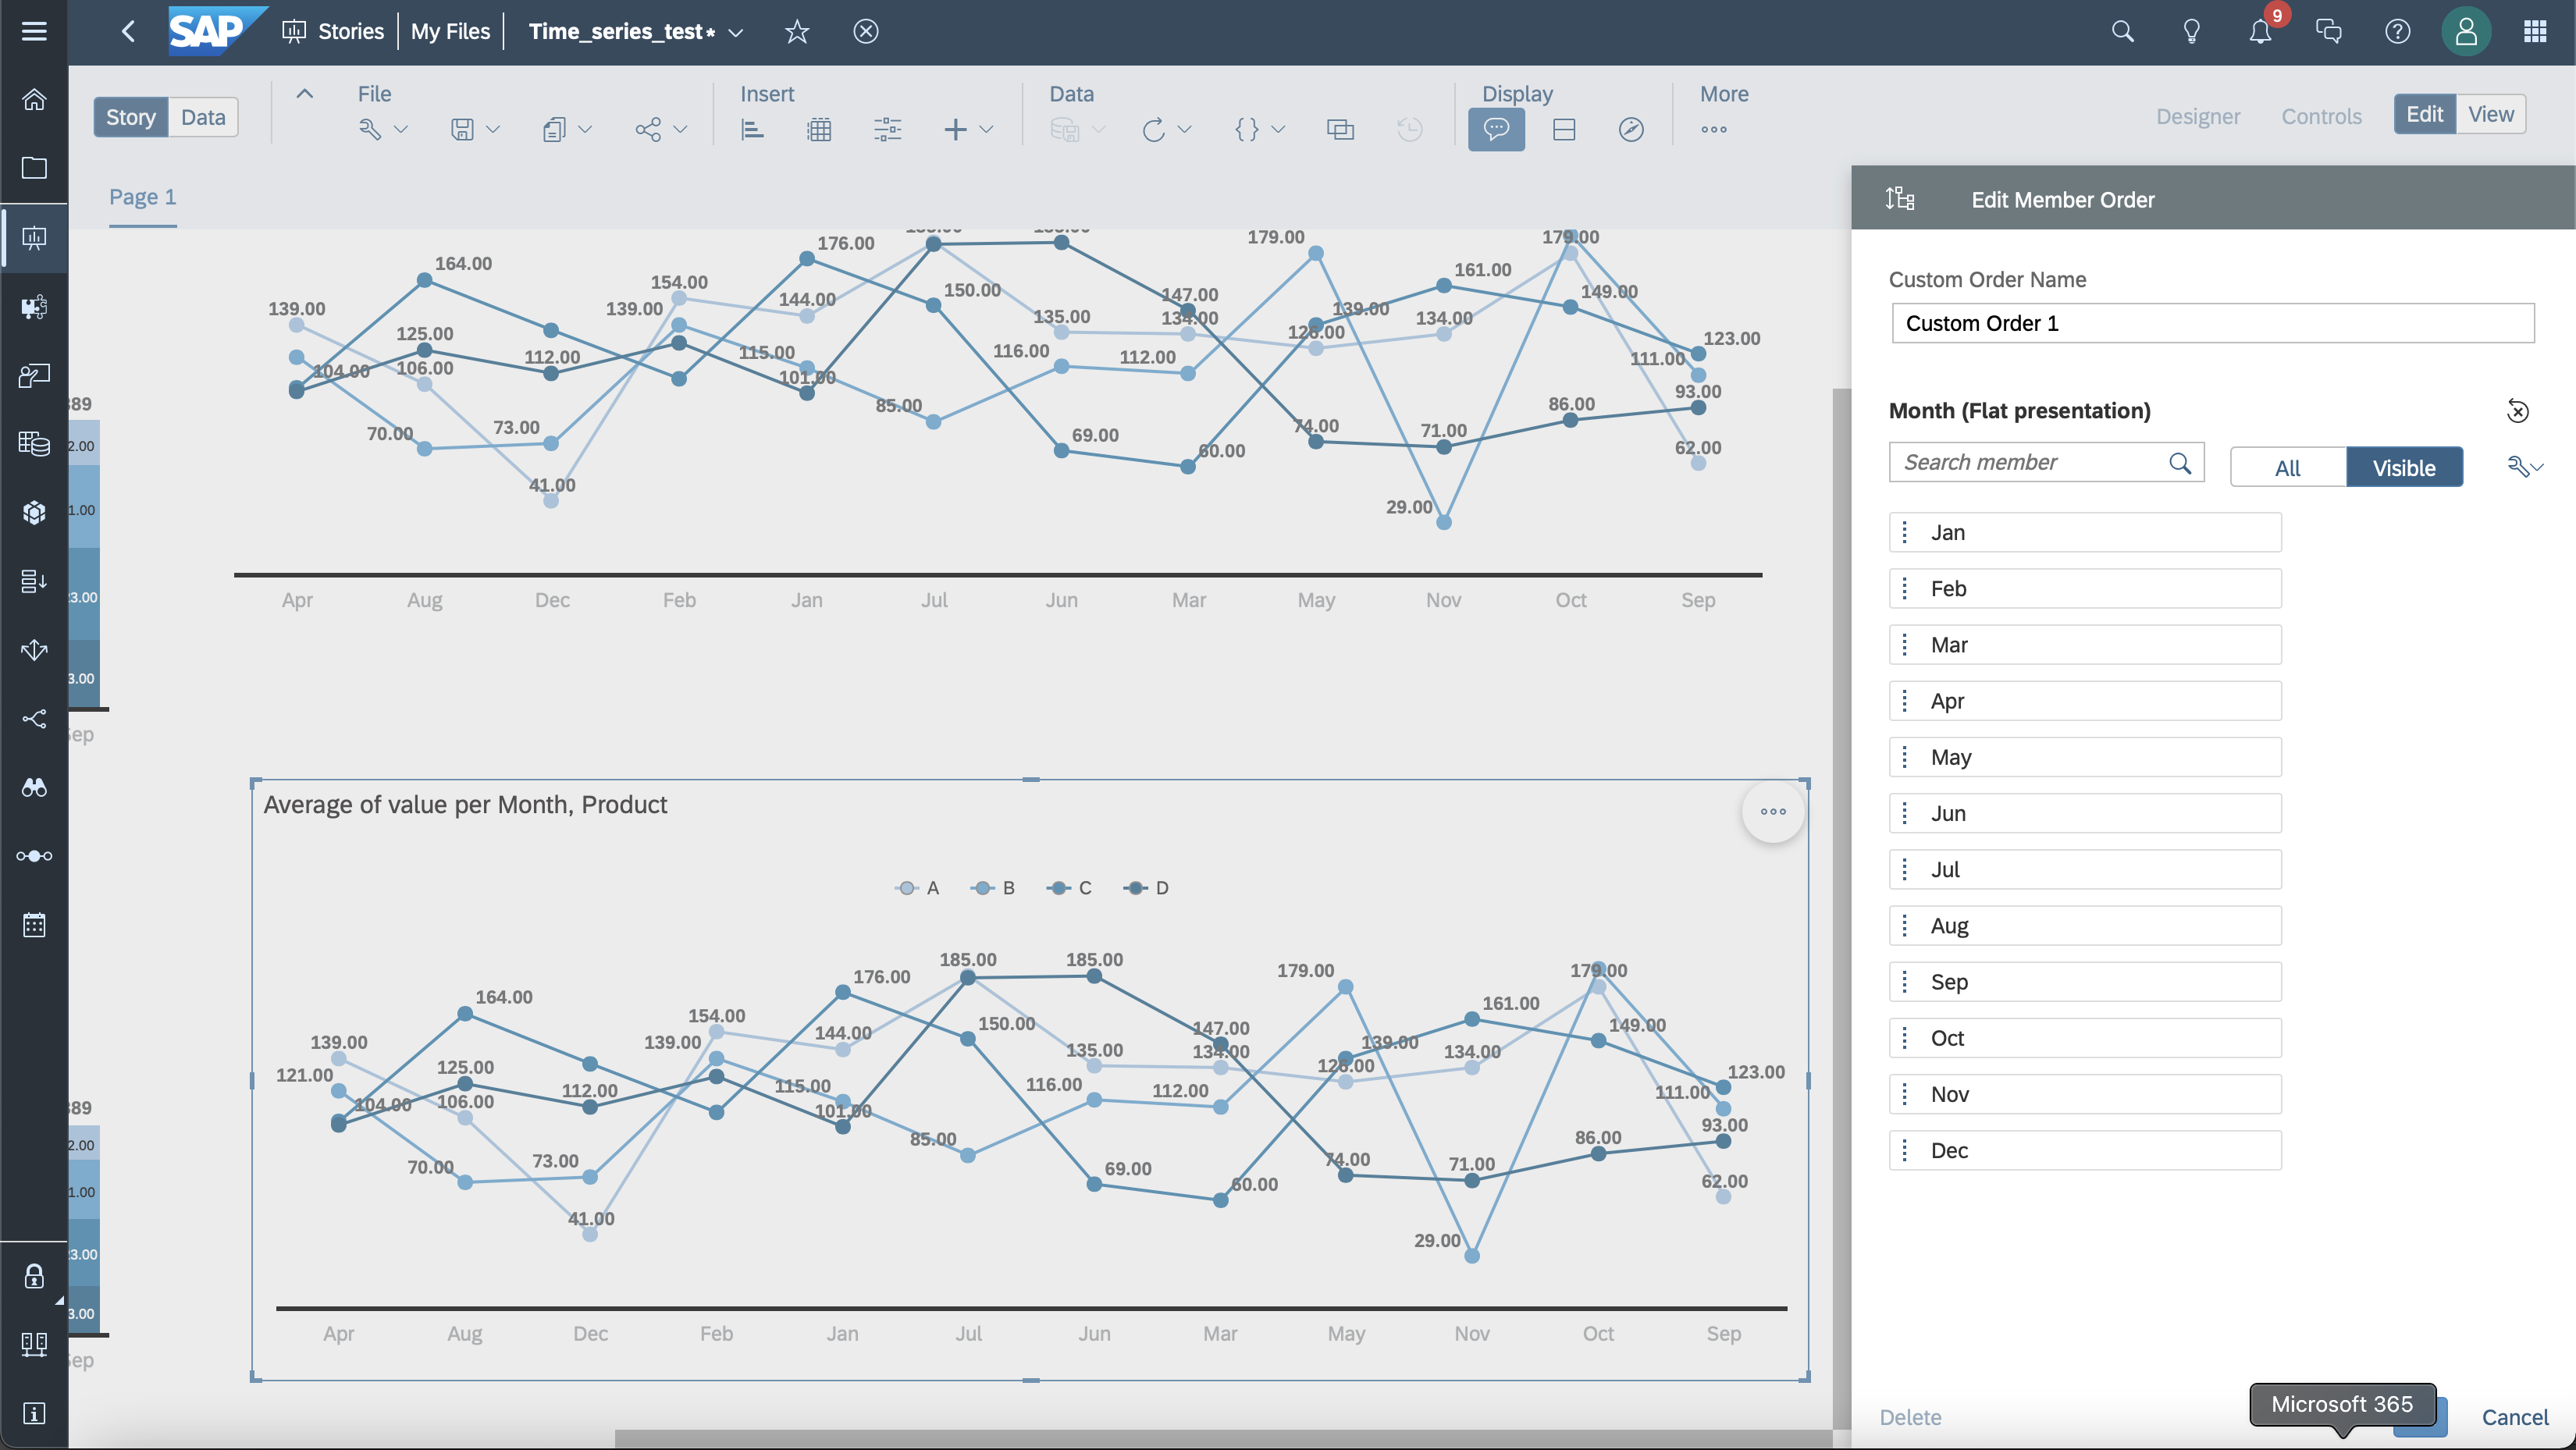This screenshot has height=1450, width=2576.
Task: Click the notifications bell icon
Action: [x=2259, y=32]
